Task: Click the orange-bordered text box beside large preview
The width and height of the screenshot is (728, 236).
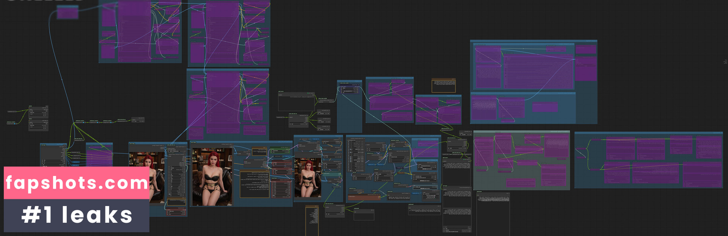Action: coord(254,184)
